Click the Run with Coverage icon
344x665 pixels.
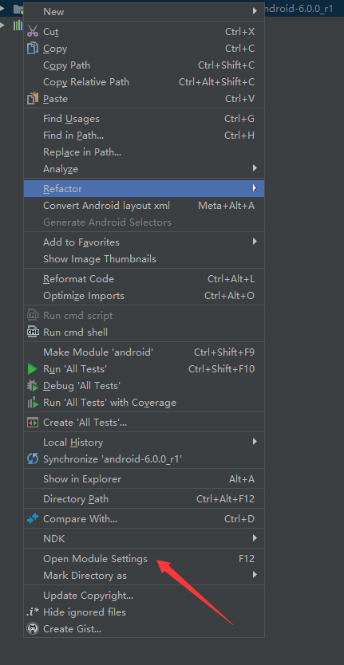coord(33,403)
